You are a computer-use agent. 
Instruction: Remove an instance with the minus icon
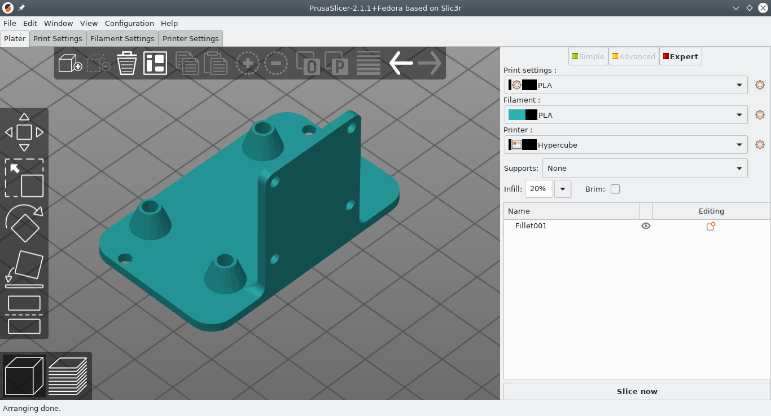(276, 63)
